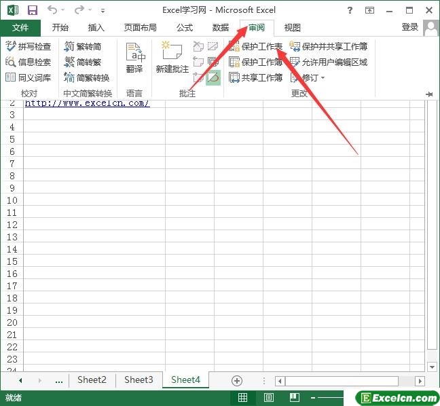This screenshot has height=406, width=440.
Task: Open 简繁转换 options
Action: pyautogui.click(x=87, y=77)
